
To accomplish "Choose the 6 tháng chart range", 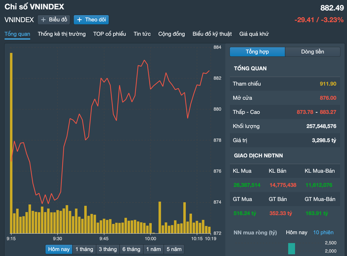I will (131, 249).
